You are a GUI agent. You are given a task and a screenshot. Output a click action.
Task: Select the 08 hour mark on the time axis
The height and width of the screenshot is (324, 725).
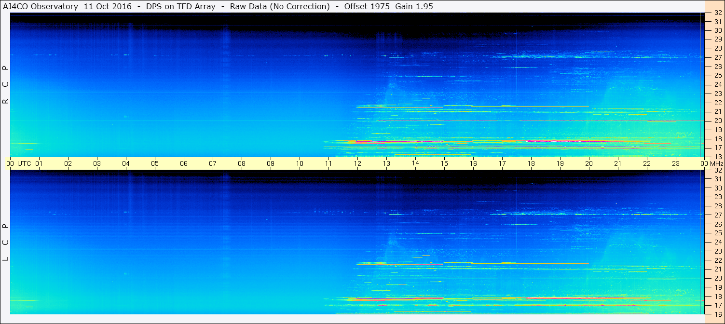(x=242, y=163)
